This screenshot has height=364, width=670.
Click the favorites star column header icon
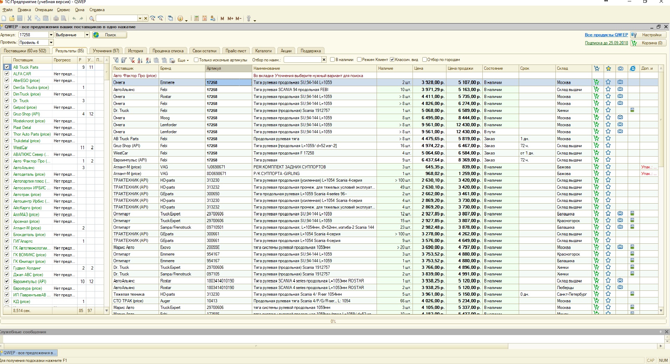(609, 68)
